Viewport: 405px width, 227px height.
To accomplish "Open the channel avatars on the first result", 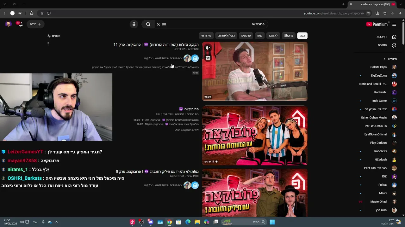I will 191,58.
